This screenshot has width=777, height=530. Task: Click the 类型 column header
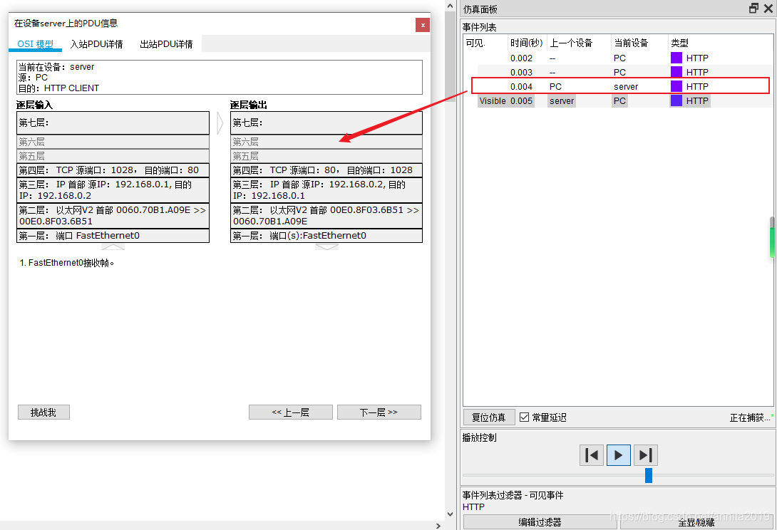pyautogui.click(x=680, y=43)
